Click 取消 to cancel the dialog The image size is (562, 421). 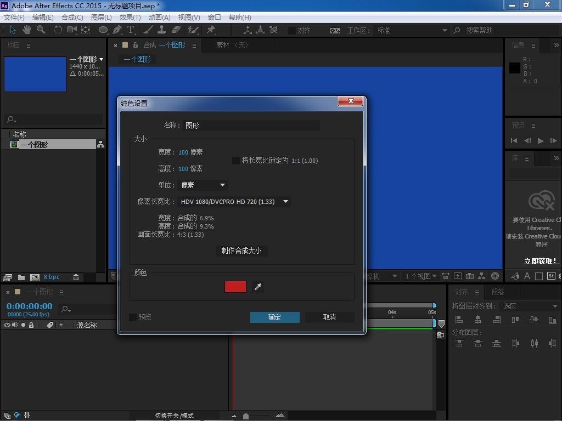tap(330, 317)
